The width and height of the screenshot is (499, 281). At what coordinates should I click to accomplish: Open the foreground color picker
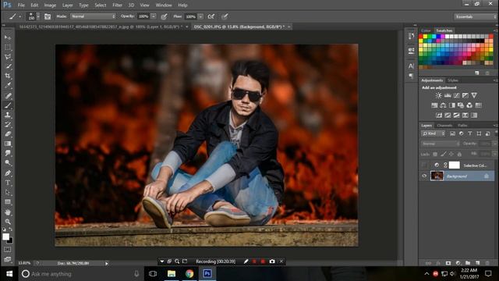[x=5, y=237]
